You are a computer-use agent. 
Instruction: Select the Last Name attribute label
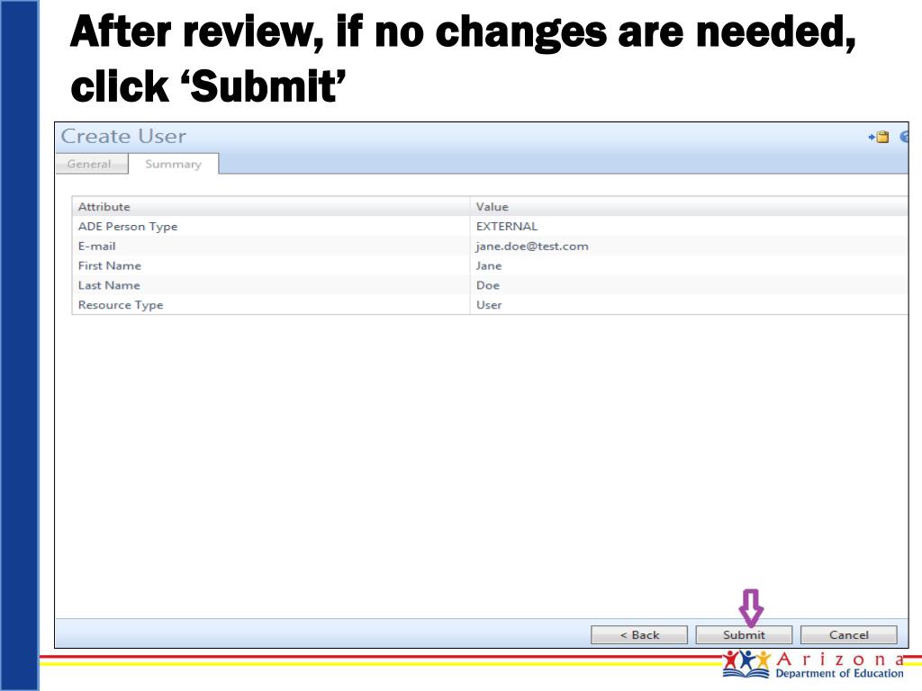coord(109,285)
